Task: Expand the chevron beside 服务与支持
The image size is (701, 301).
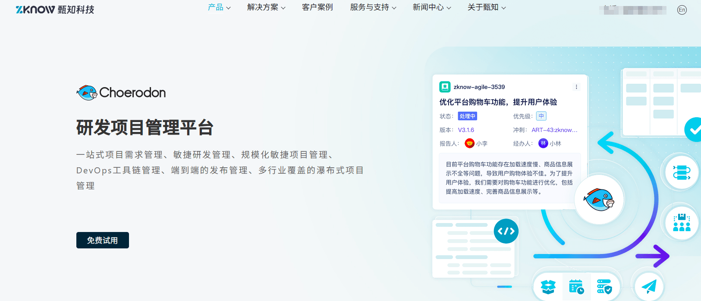Action: coord(394,8)
